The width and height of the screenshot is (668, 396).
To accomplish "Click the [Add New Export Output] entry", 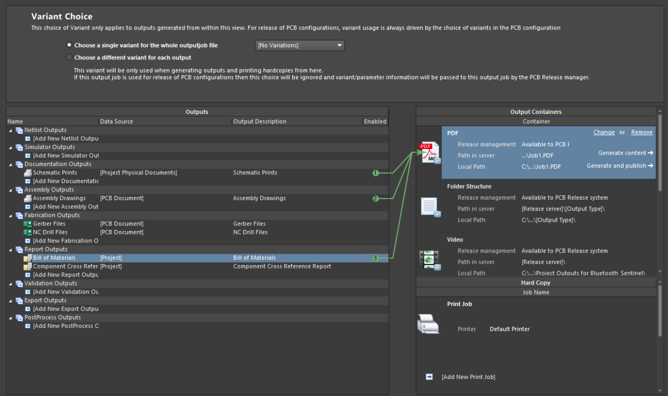I will click(66, 309).
